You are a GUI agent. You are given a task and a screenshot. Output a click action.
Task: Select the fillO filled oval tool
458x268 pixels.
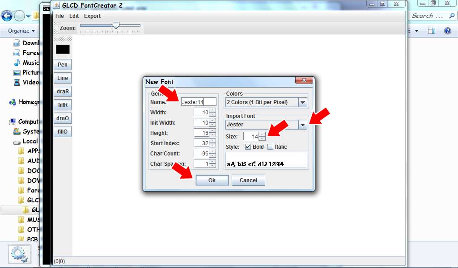(x=62, y=131)
